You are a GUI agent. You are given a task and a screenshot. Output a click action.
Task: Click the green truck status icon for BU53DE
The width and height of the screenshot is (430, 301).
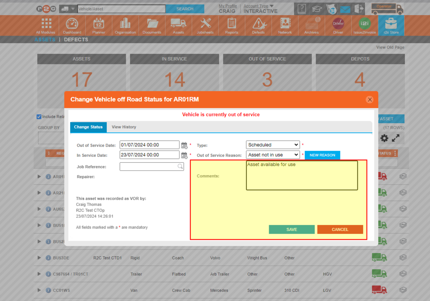point(379,257)
